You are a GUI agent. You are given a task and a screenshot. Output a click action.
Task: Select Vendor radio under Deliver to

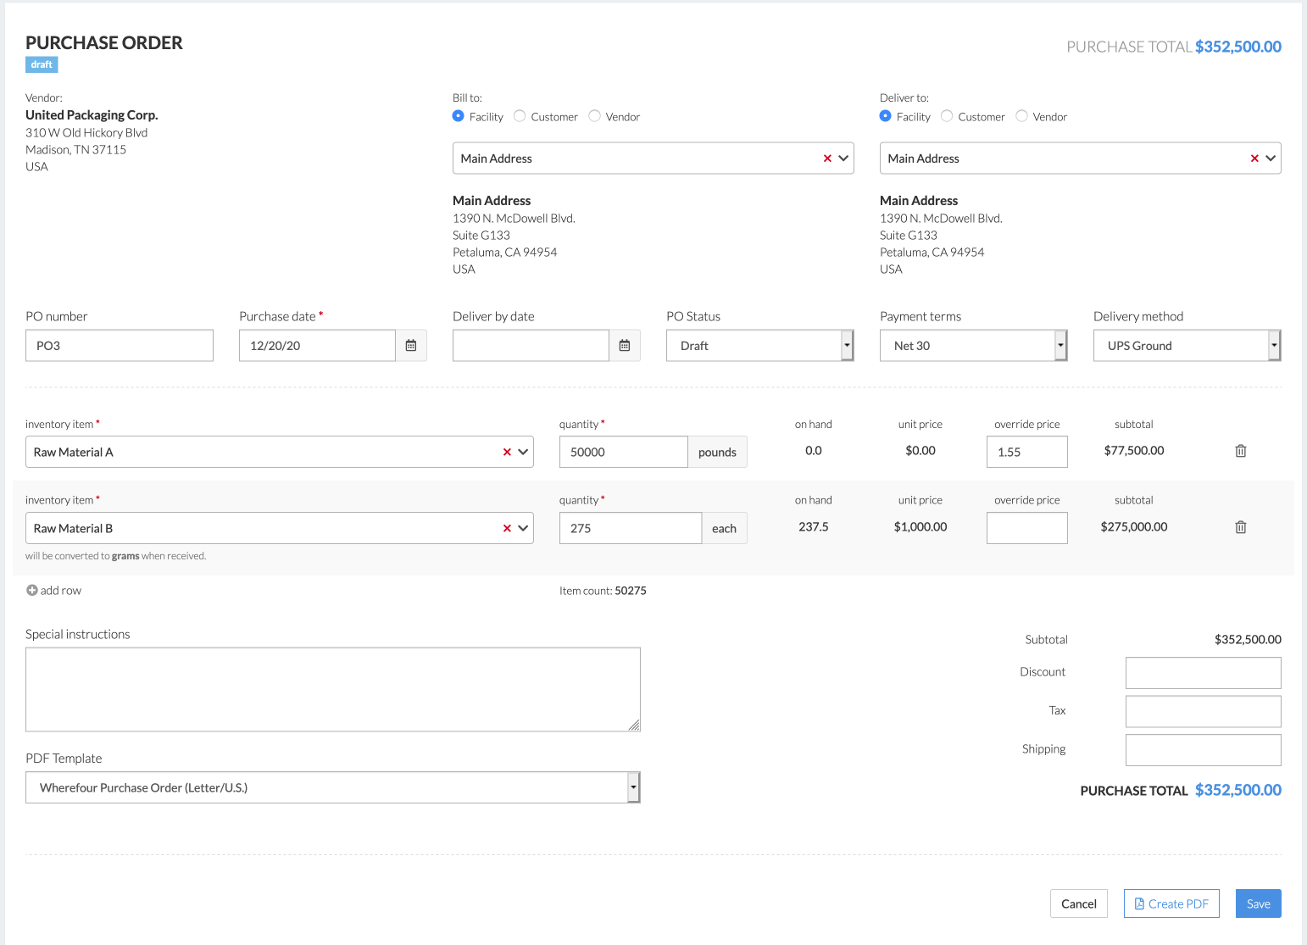pos(1022,116)
